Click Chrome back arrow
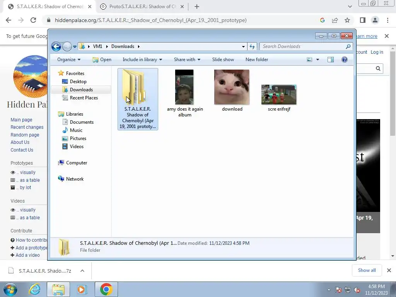 tap(9, 20)
